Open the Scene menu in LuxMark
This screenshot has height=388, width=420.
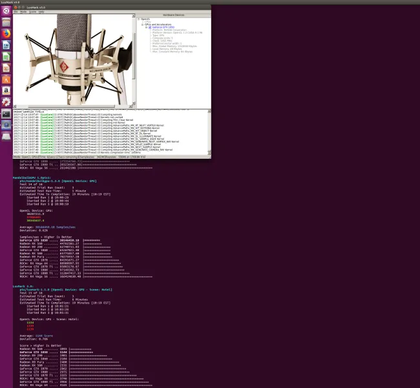(x=32, y=12)
